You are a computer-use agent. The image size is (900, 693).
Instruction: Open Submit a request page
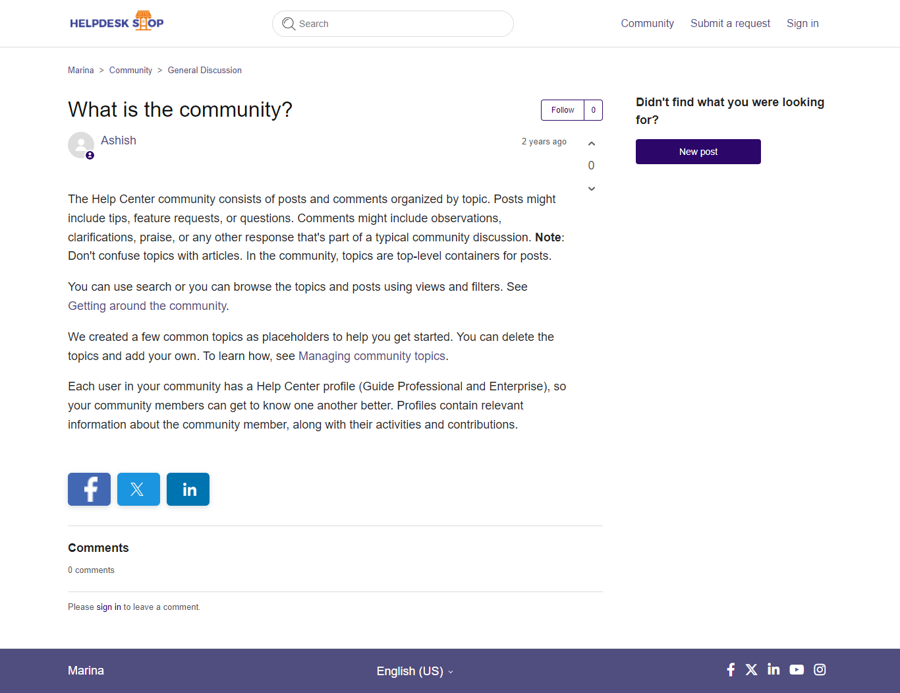(x=730, y=24)
